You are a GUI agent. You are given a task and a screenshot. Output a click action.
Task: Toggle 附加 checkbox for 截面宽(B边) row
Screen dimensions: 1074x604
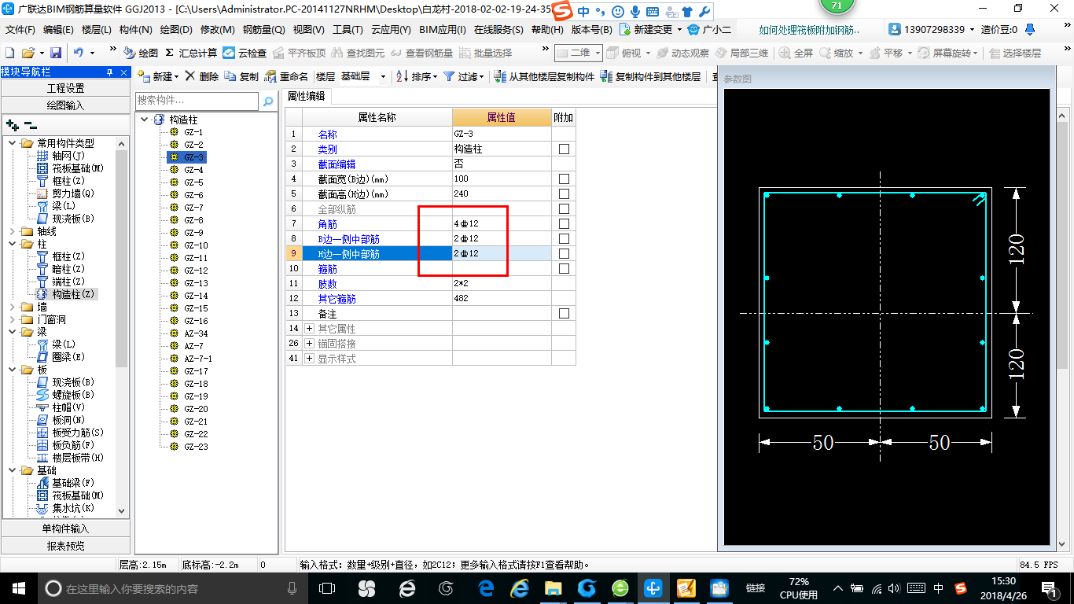[564, 179]
